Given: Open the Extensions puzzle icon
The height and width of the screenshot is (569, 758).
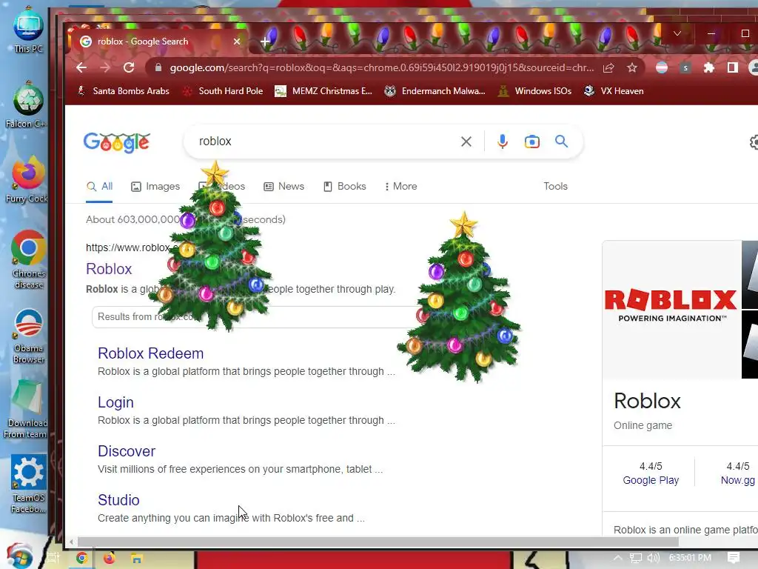Looking at the screenshot, I should pos(708,67).
